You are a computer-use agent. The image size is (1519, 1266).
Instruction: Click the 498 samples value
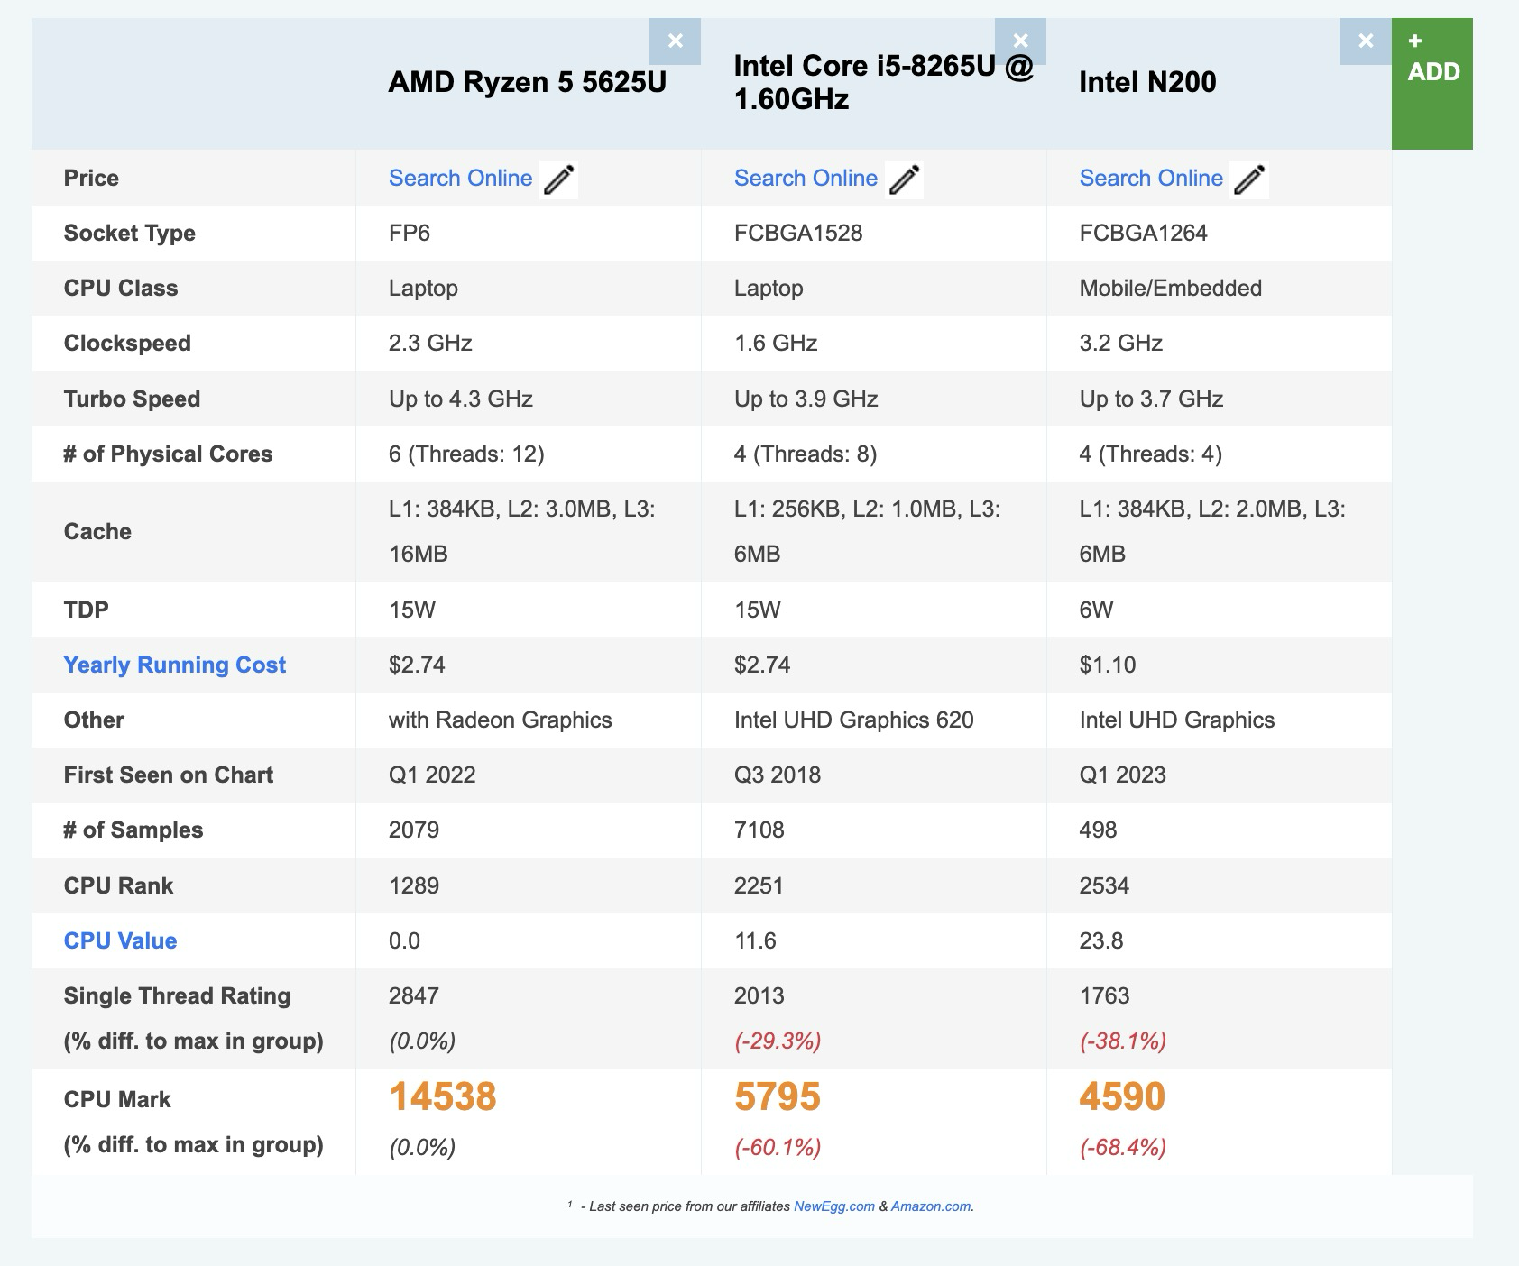tap(1098, 830)
